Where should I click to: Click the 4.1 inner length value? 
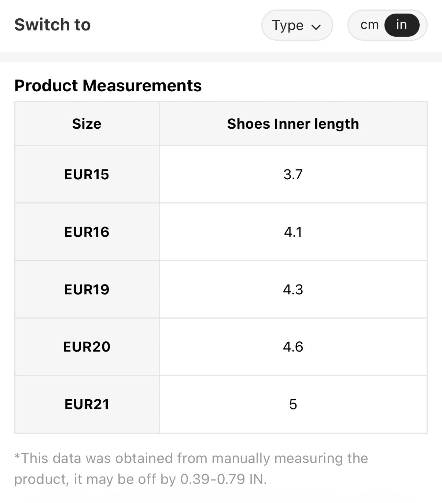293,232
